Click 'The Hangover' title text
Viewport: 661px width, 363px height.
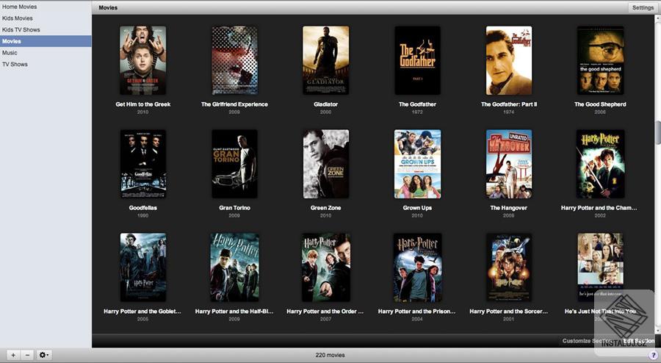[509, 208]
